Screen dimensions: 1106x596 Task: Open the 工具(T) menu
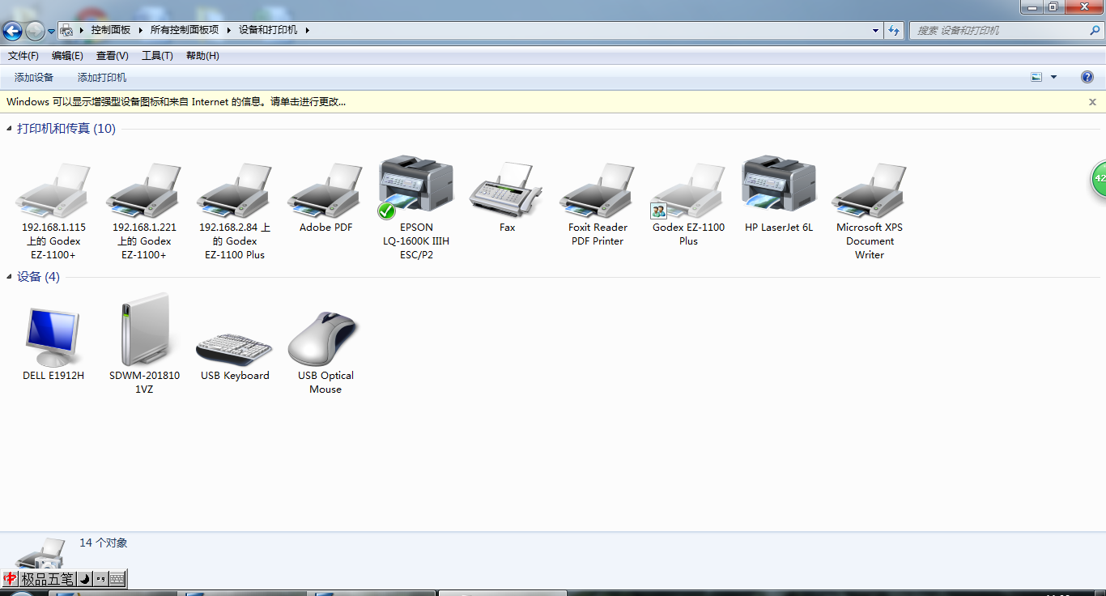157,56
